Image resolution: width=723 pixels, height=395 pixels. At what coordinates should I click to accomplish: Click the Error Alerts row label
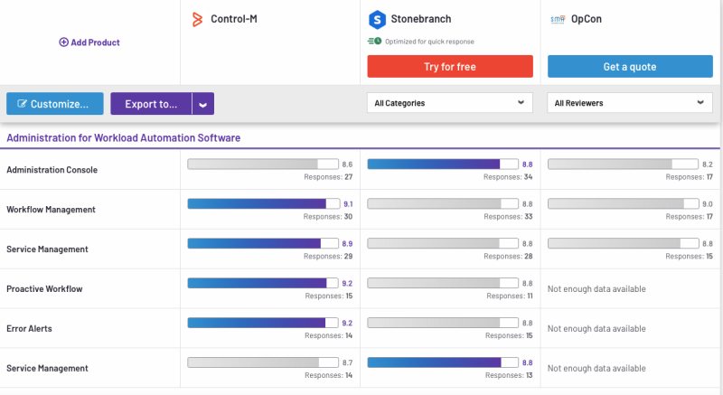tap(29, 329)
